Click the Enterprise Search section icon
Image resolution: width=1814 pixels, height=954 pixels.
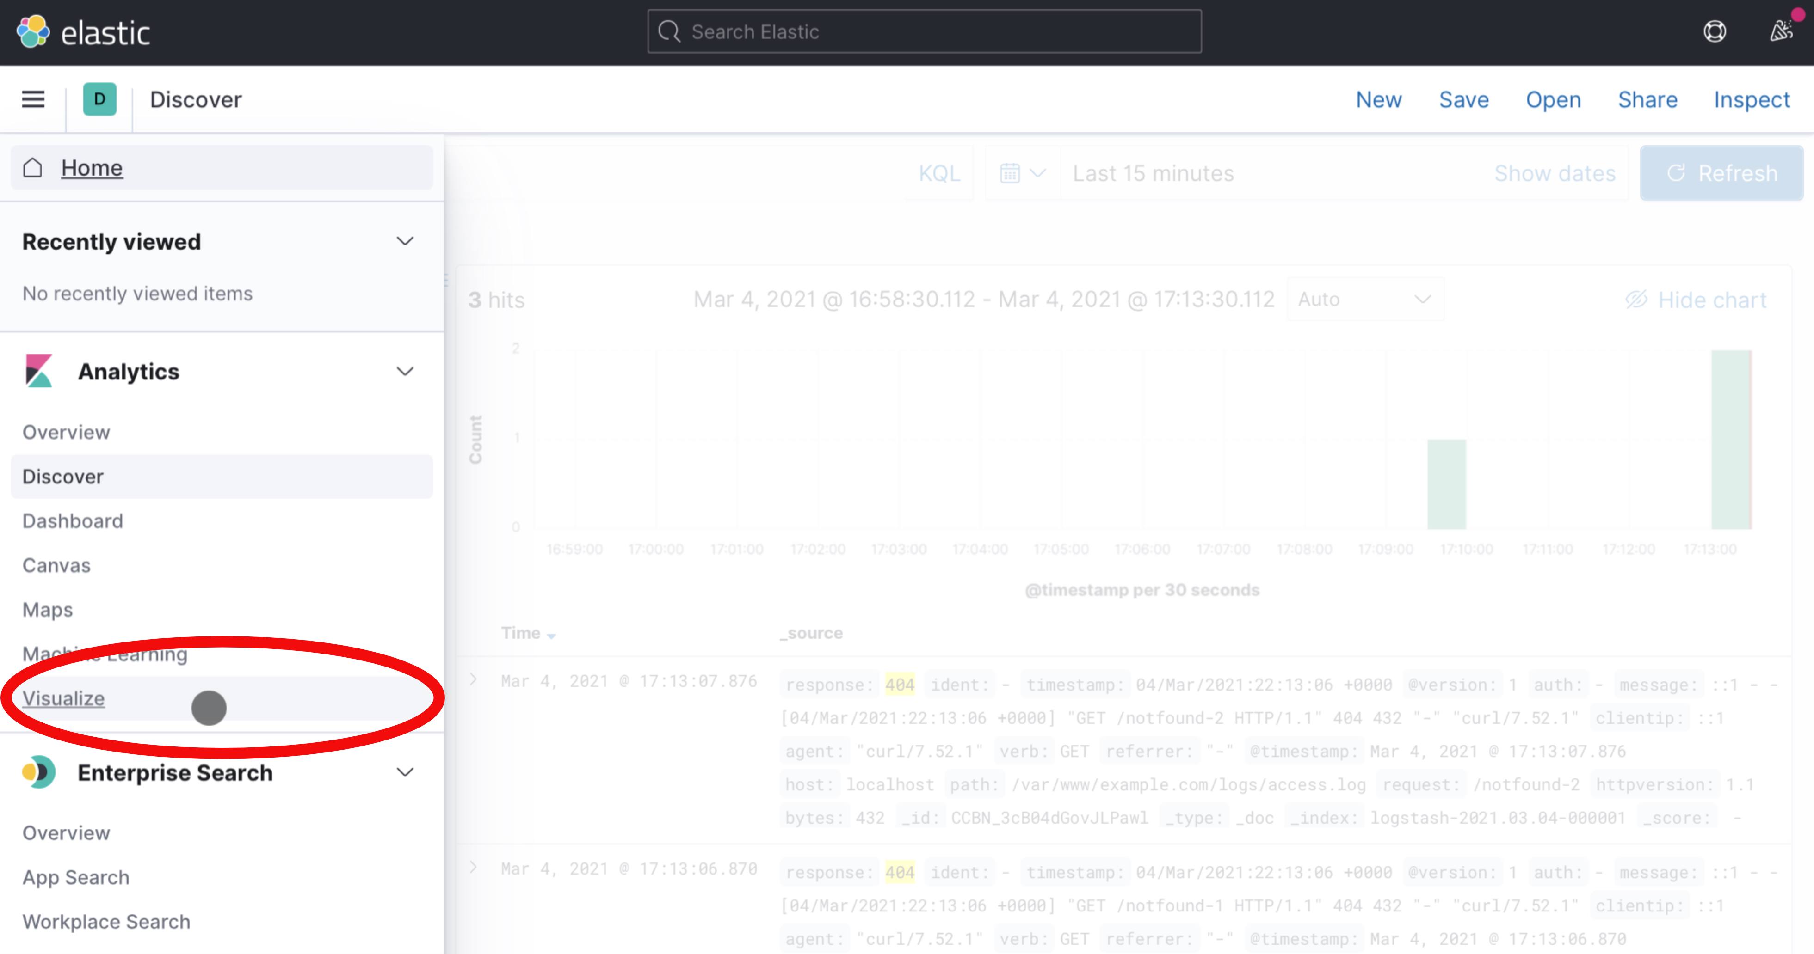point(39,772)
